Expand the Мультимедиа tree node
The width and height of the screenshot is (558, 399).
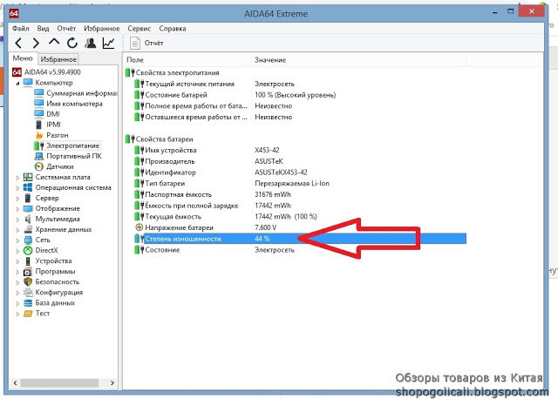17,220
